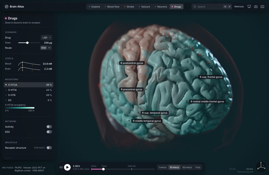269x175 pixels.
Task: Click the timeline playhead knob
Action: pyautogui.click(x=103, y=169)
